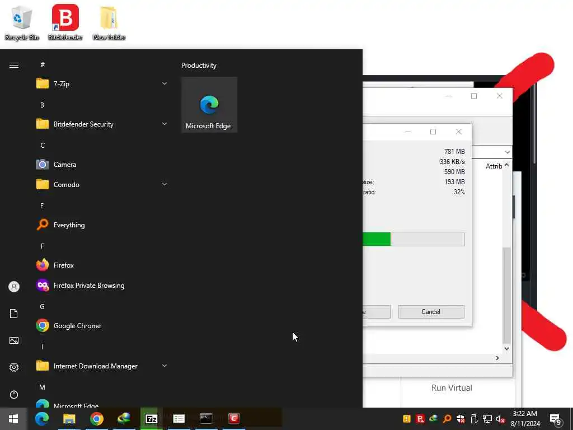Click the Productivity group title
This screenshot has width=573, height=430.
click(x=199, y=66)
